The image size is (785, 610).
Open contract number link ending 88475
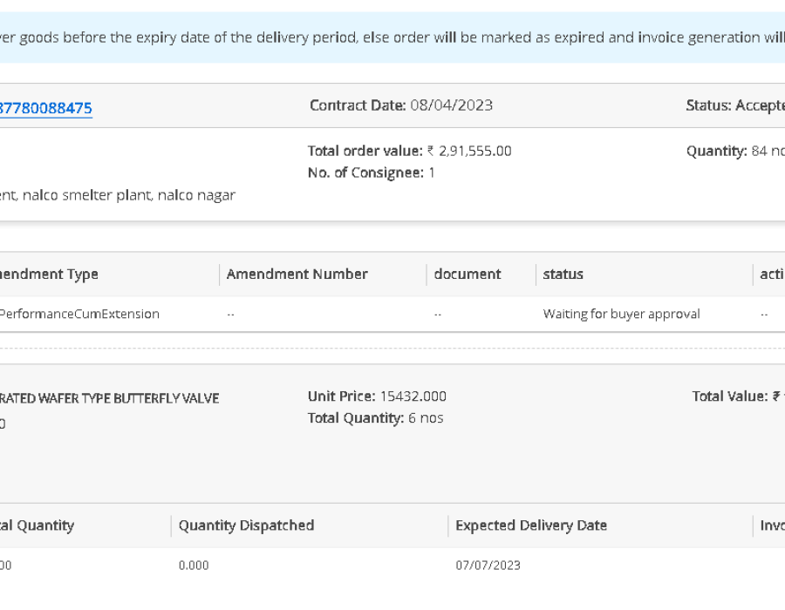45,108
